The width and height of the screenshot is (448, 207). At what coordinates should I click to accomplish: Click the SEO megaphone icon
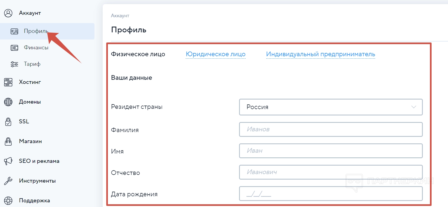(8, 161)
